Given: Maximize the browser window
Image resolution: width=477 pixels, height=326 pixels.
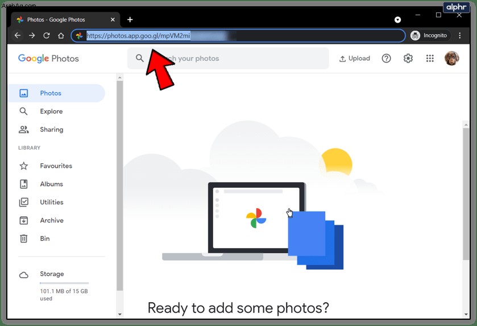Looking at the screenshot, I should click(x=438, y=15).
